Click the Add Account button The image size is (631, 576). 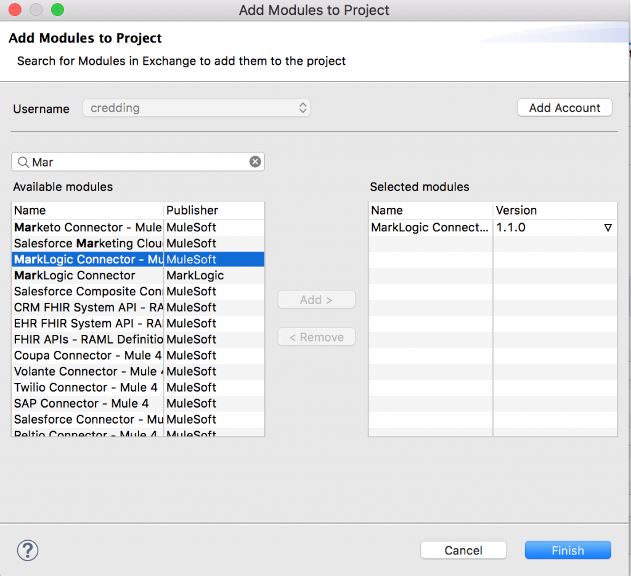pos(564,107)
